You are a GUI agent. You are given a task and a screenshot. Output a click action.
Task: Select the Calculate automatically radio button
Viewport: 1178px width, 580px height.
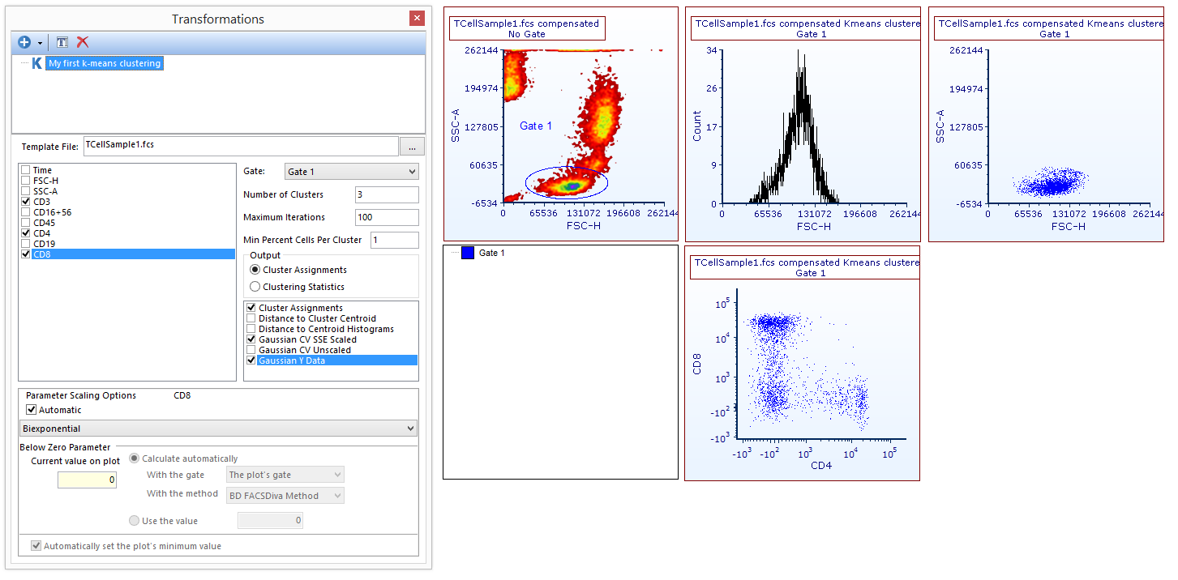[x=135, y=458]
